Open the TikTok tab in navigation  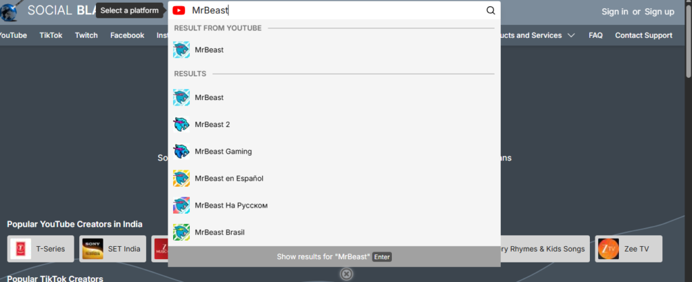(x=51, y=36)
